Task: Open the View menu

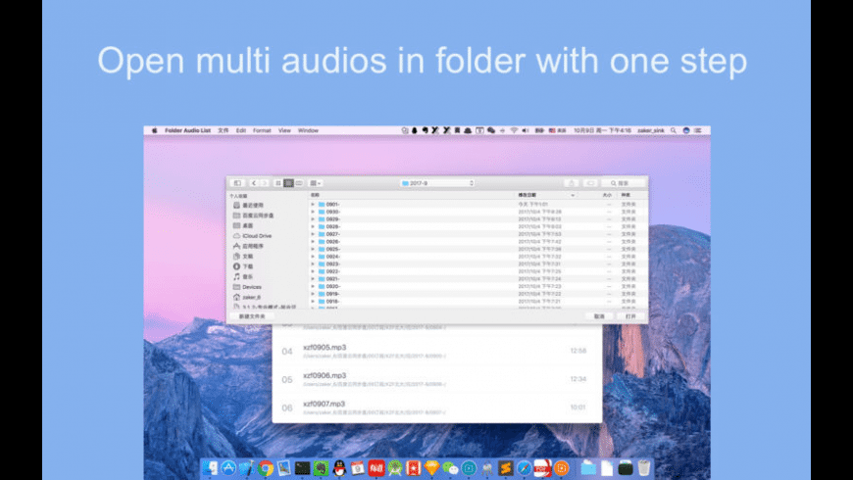Action: [x=284, y=130]
